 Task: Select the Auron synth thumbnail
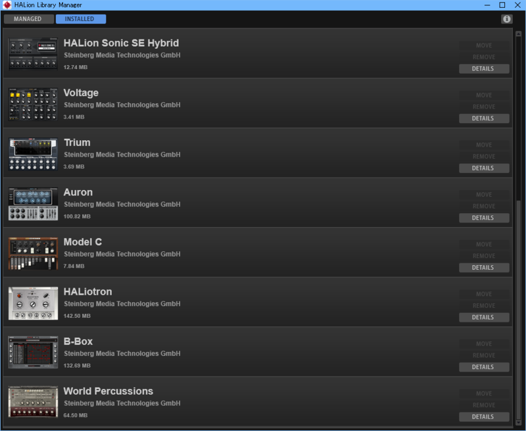click(33, 203)
